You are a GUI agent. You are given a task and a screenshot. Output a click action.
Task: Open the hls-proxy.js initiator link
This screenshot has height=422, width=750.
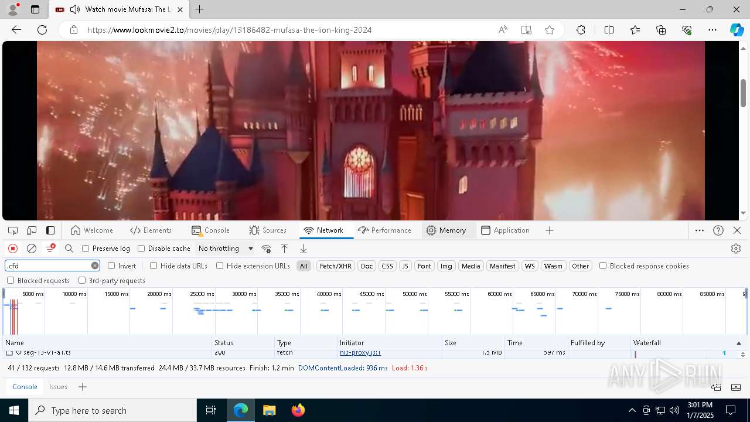point(360,352)
